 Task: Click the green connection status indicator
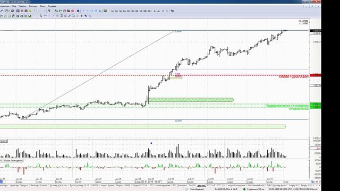(x=244, y=189)
